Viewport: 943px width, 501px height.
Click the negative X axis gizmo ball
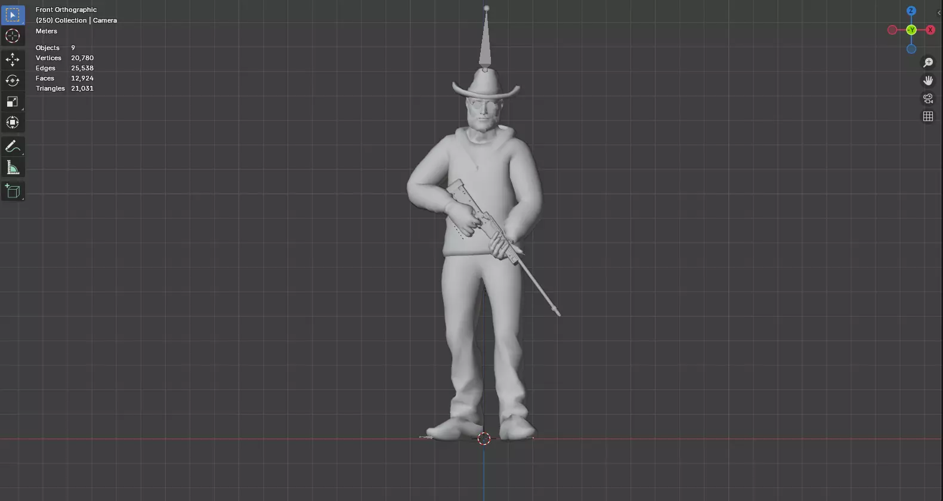(x=892, y=30)
